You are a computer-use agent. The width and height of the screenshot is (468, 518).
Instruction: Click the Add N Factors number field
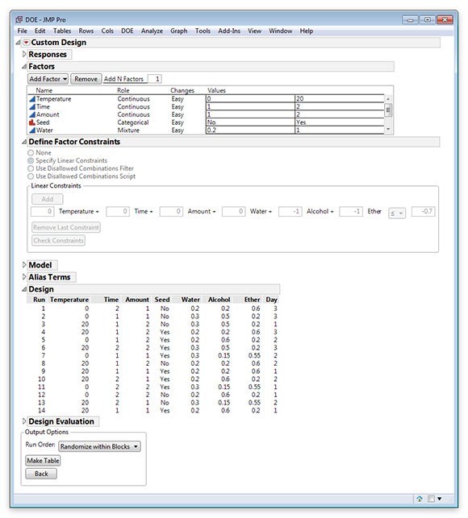tap(154, 79)
